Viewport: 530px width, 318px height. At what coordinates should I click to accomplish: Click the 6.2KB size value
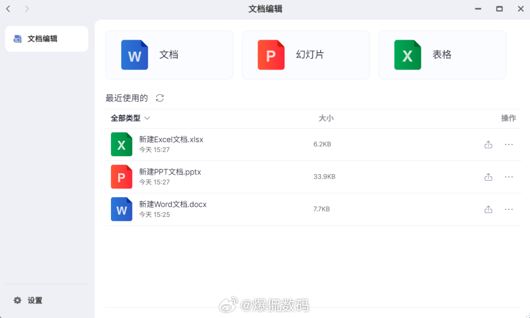322,144
